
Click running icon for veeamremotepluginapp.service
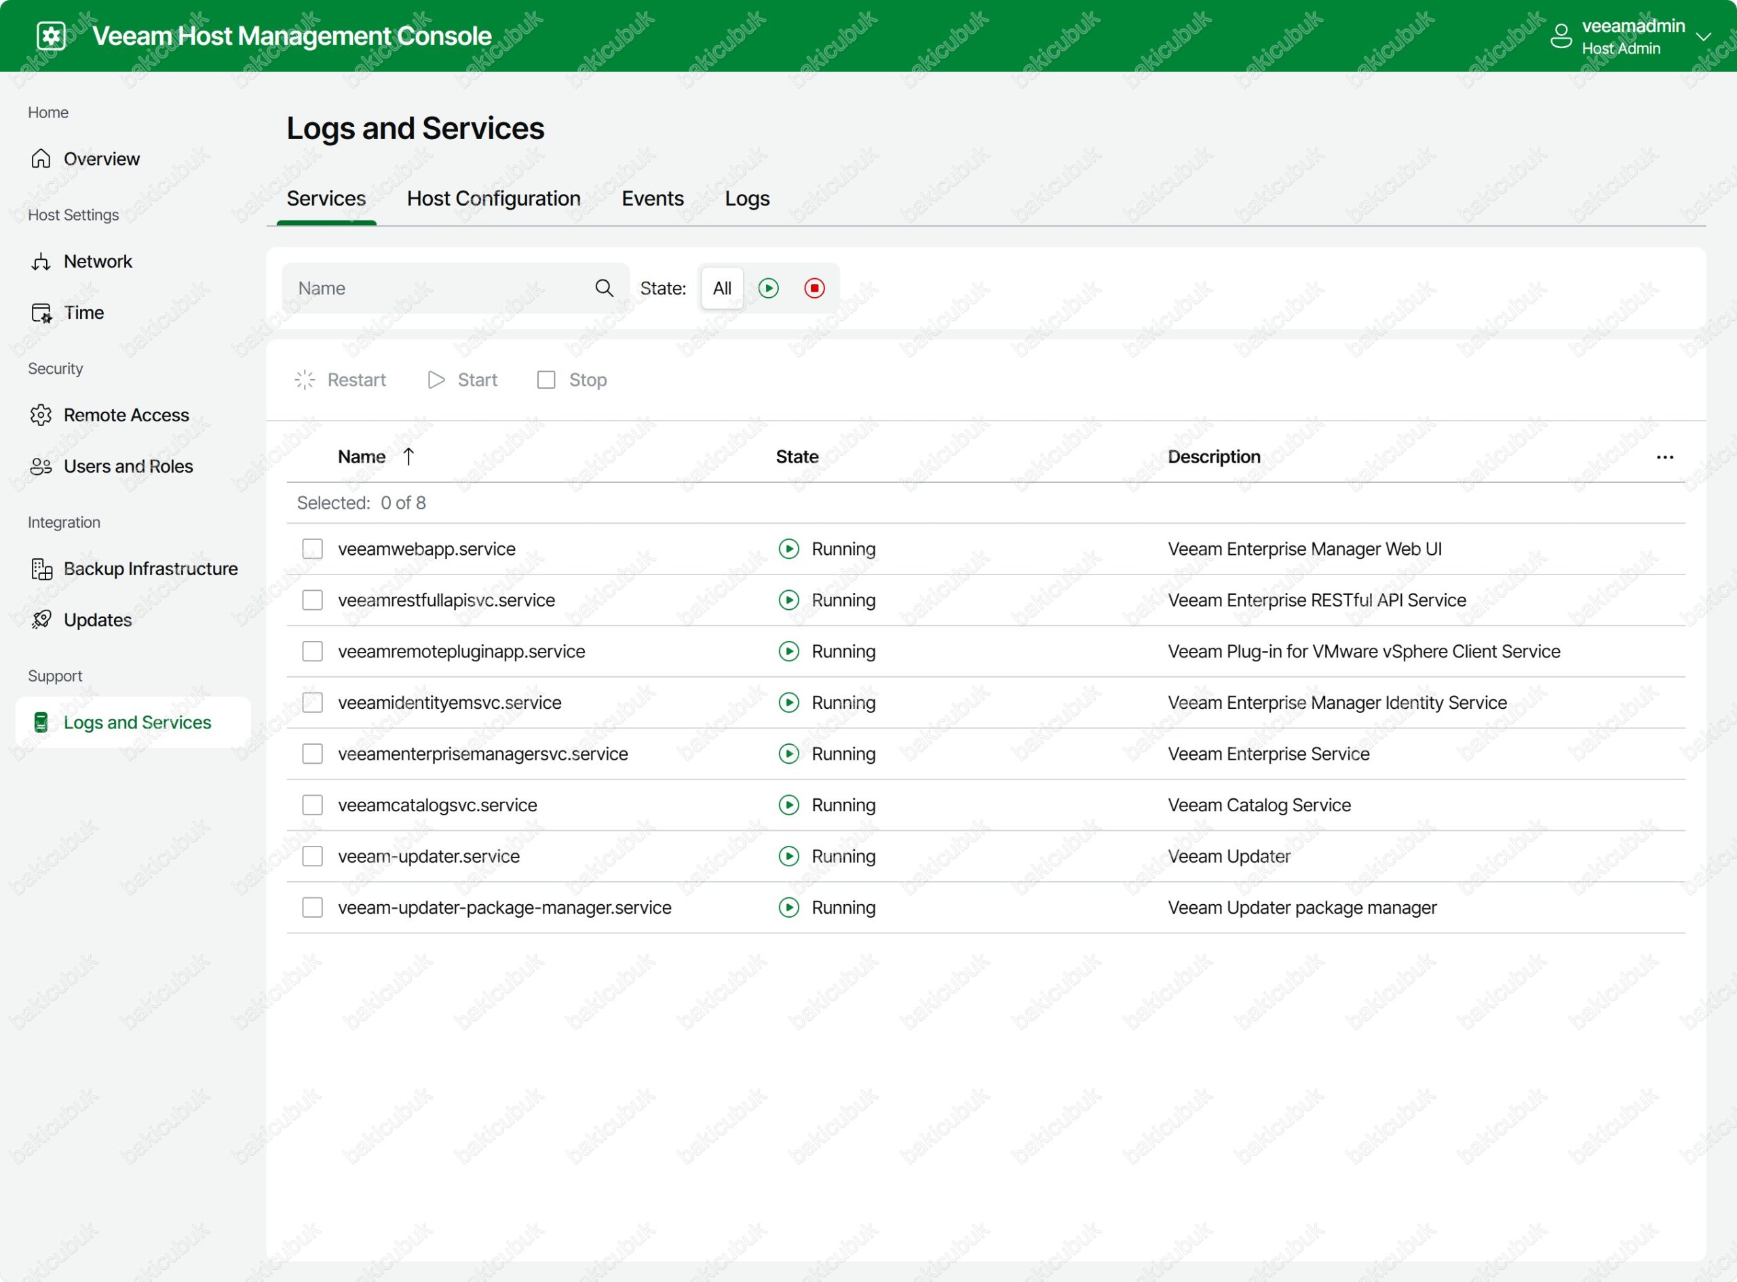788,651
